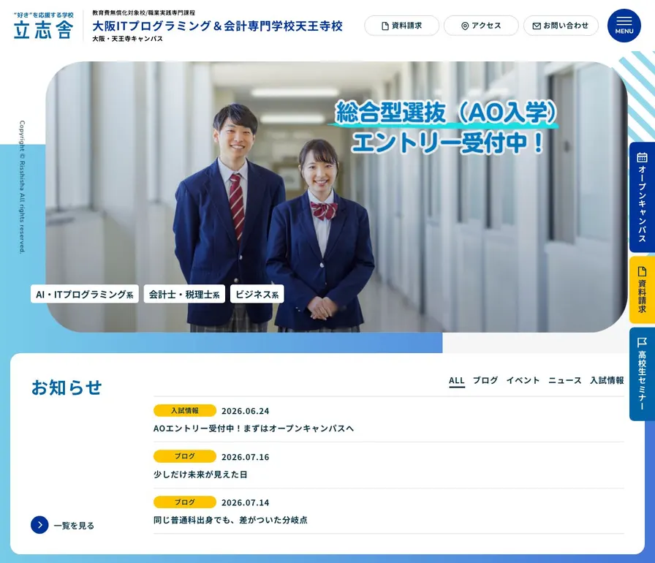
Task: Switch to the ニュース news tab
Action: [565, 380]
